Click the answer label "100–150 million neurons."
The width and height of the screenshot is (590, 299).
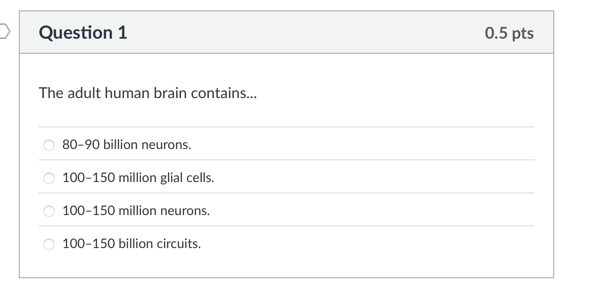pyautogui.click(x=136, y=211)
